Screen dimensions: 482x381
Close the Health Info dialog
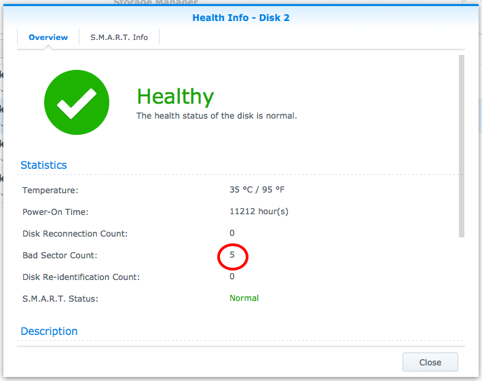point(430,362)
